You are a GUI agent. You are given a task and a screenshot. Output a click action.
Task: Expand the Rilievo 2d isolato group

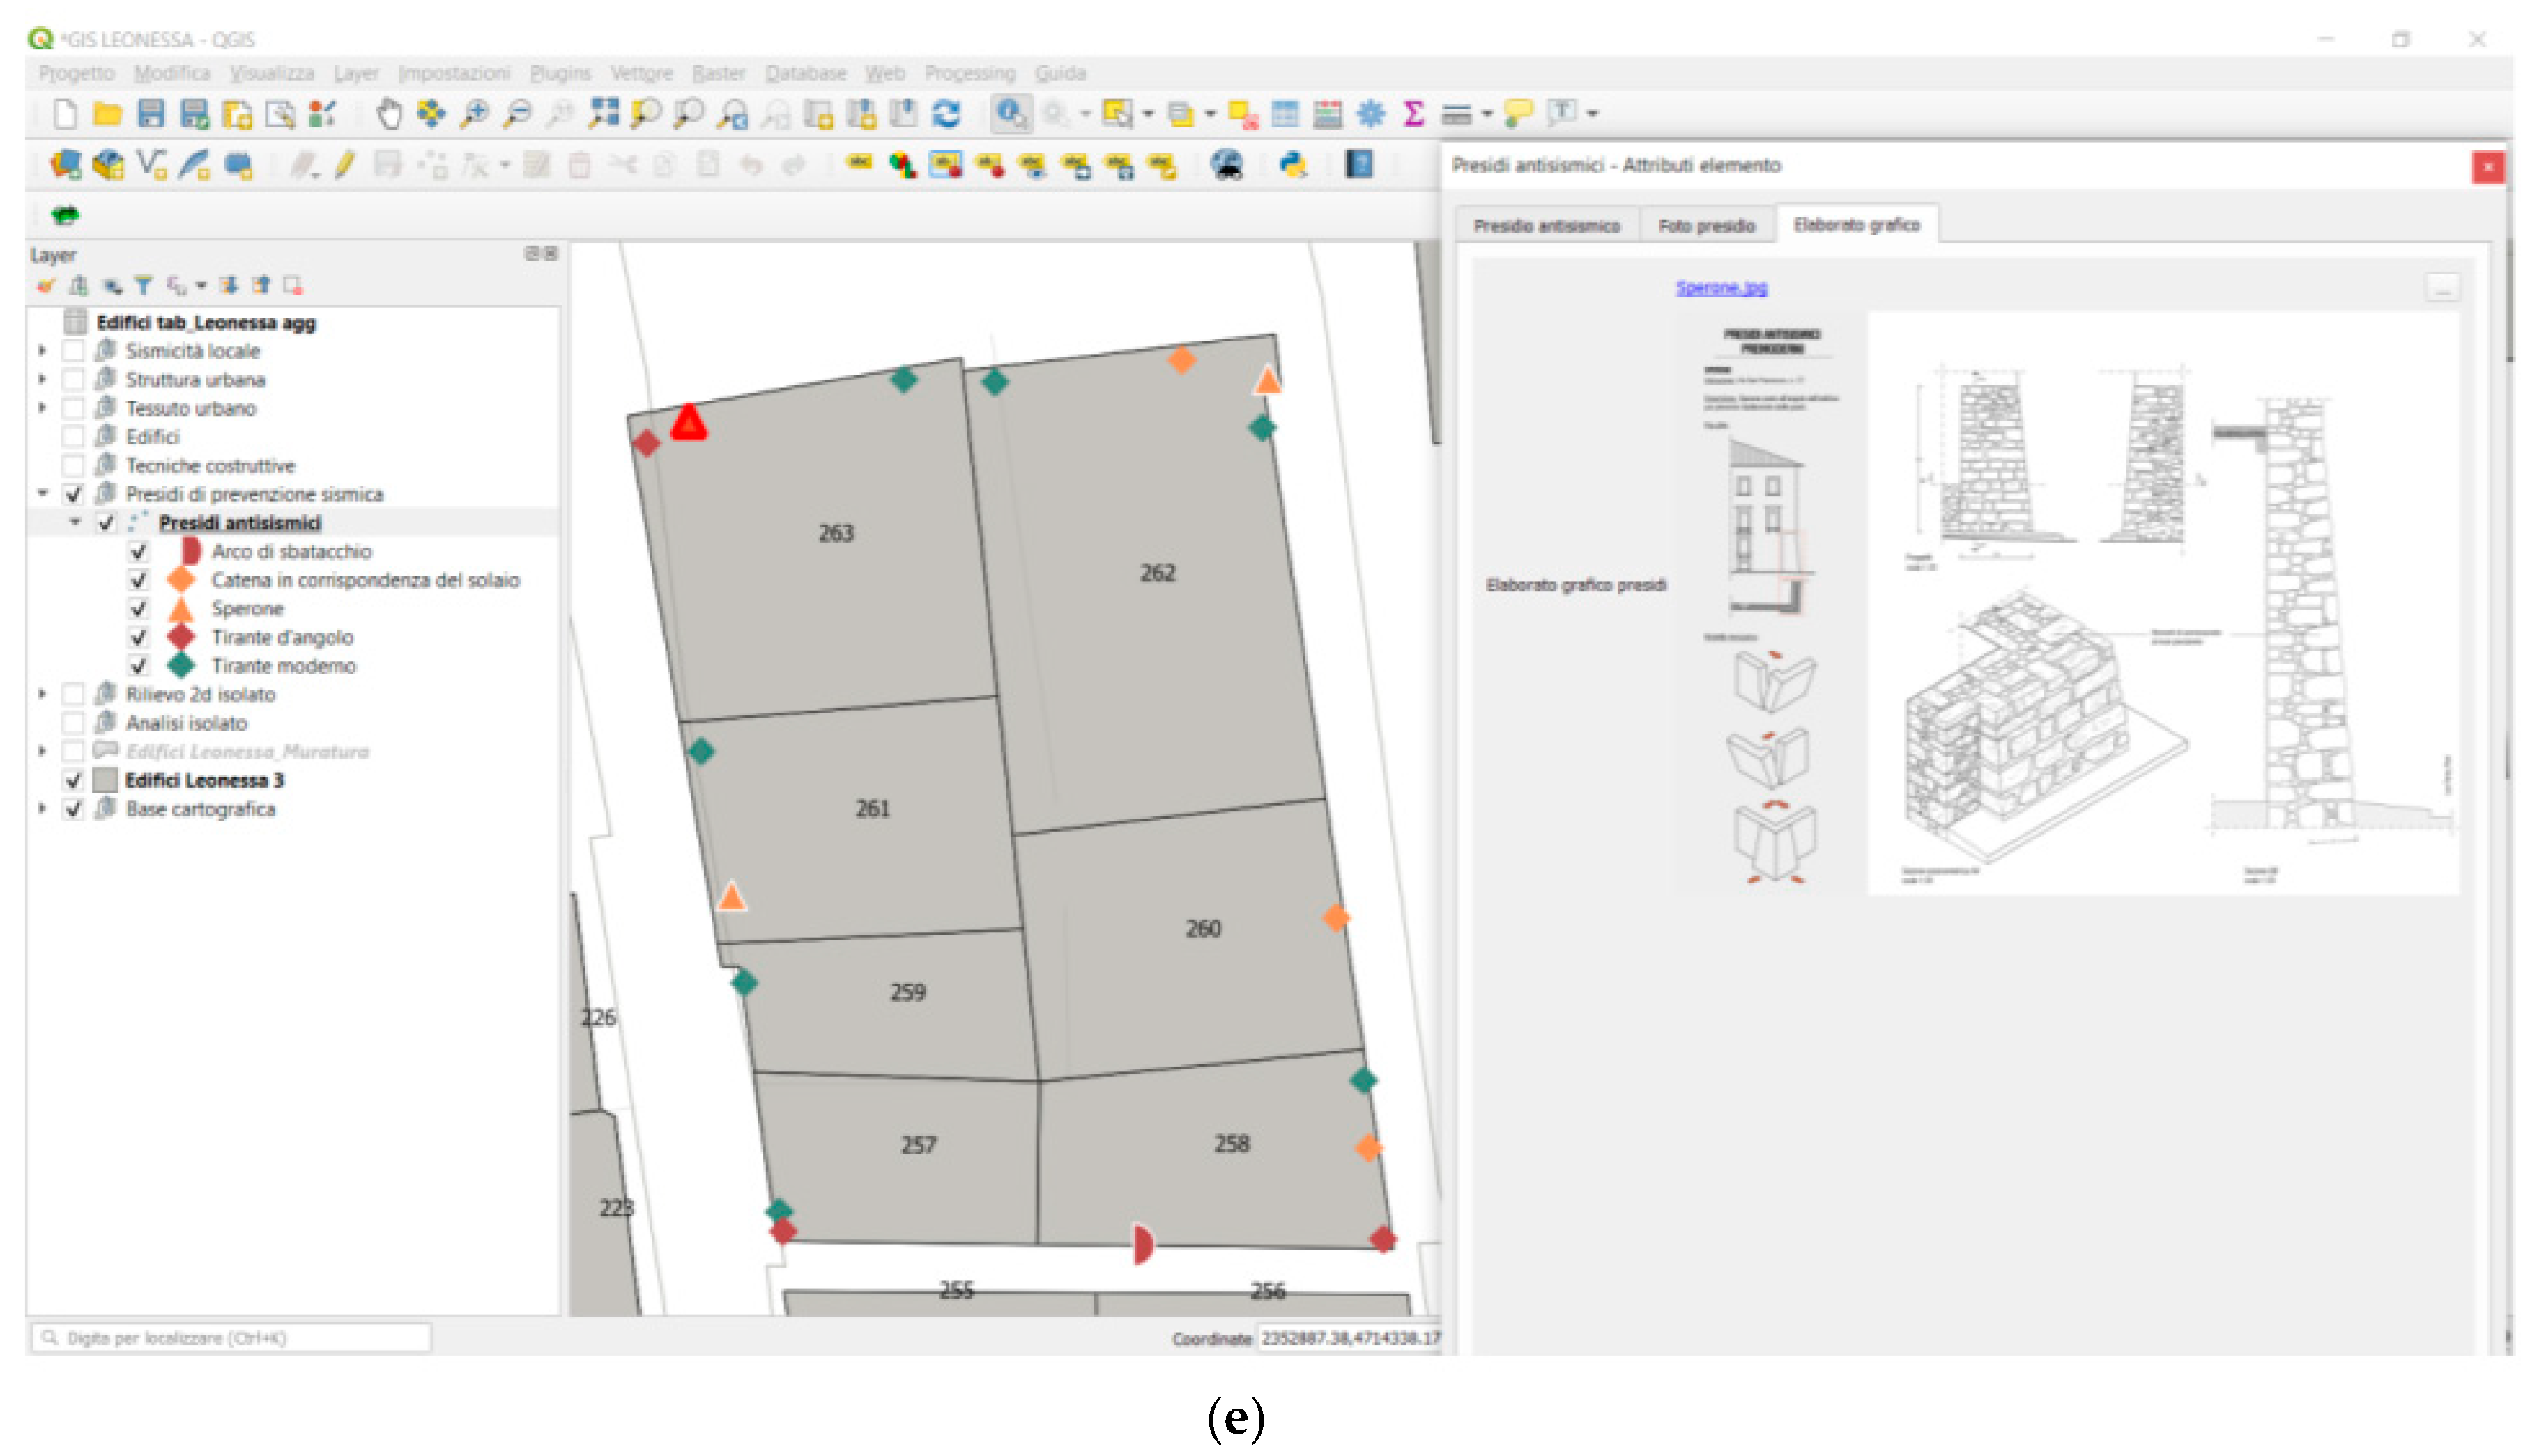pyautogui.click(x=42, y=695)
